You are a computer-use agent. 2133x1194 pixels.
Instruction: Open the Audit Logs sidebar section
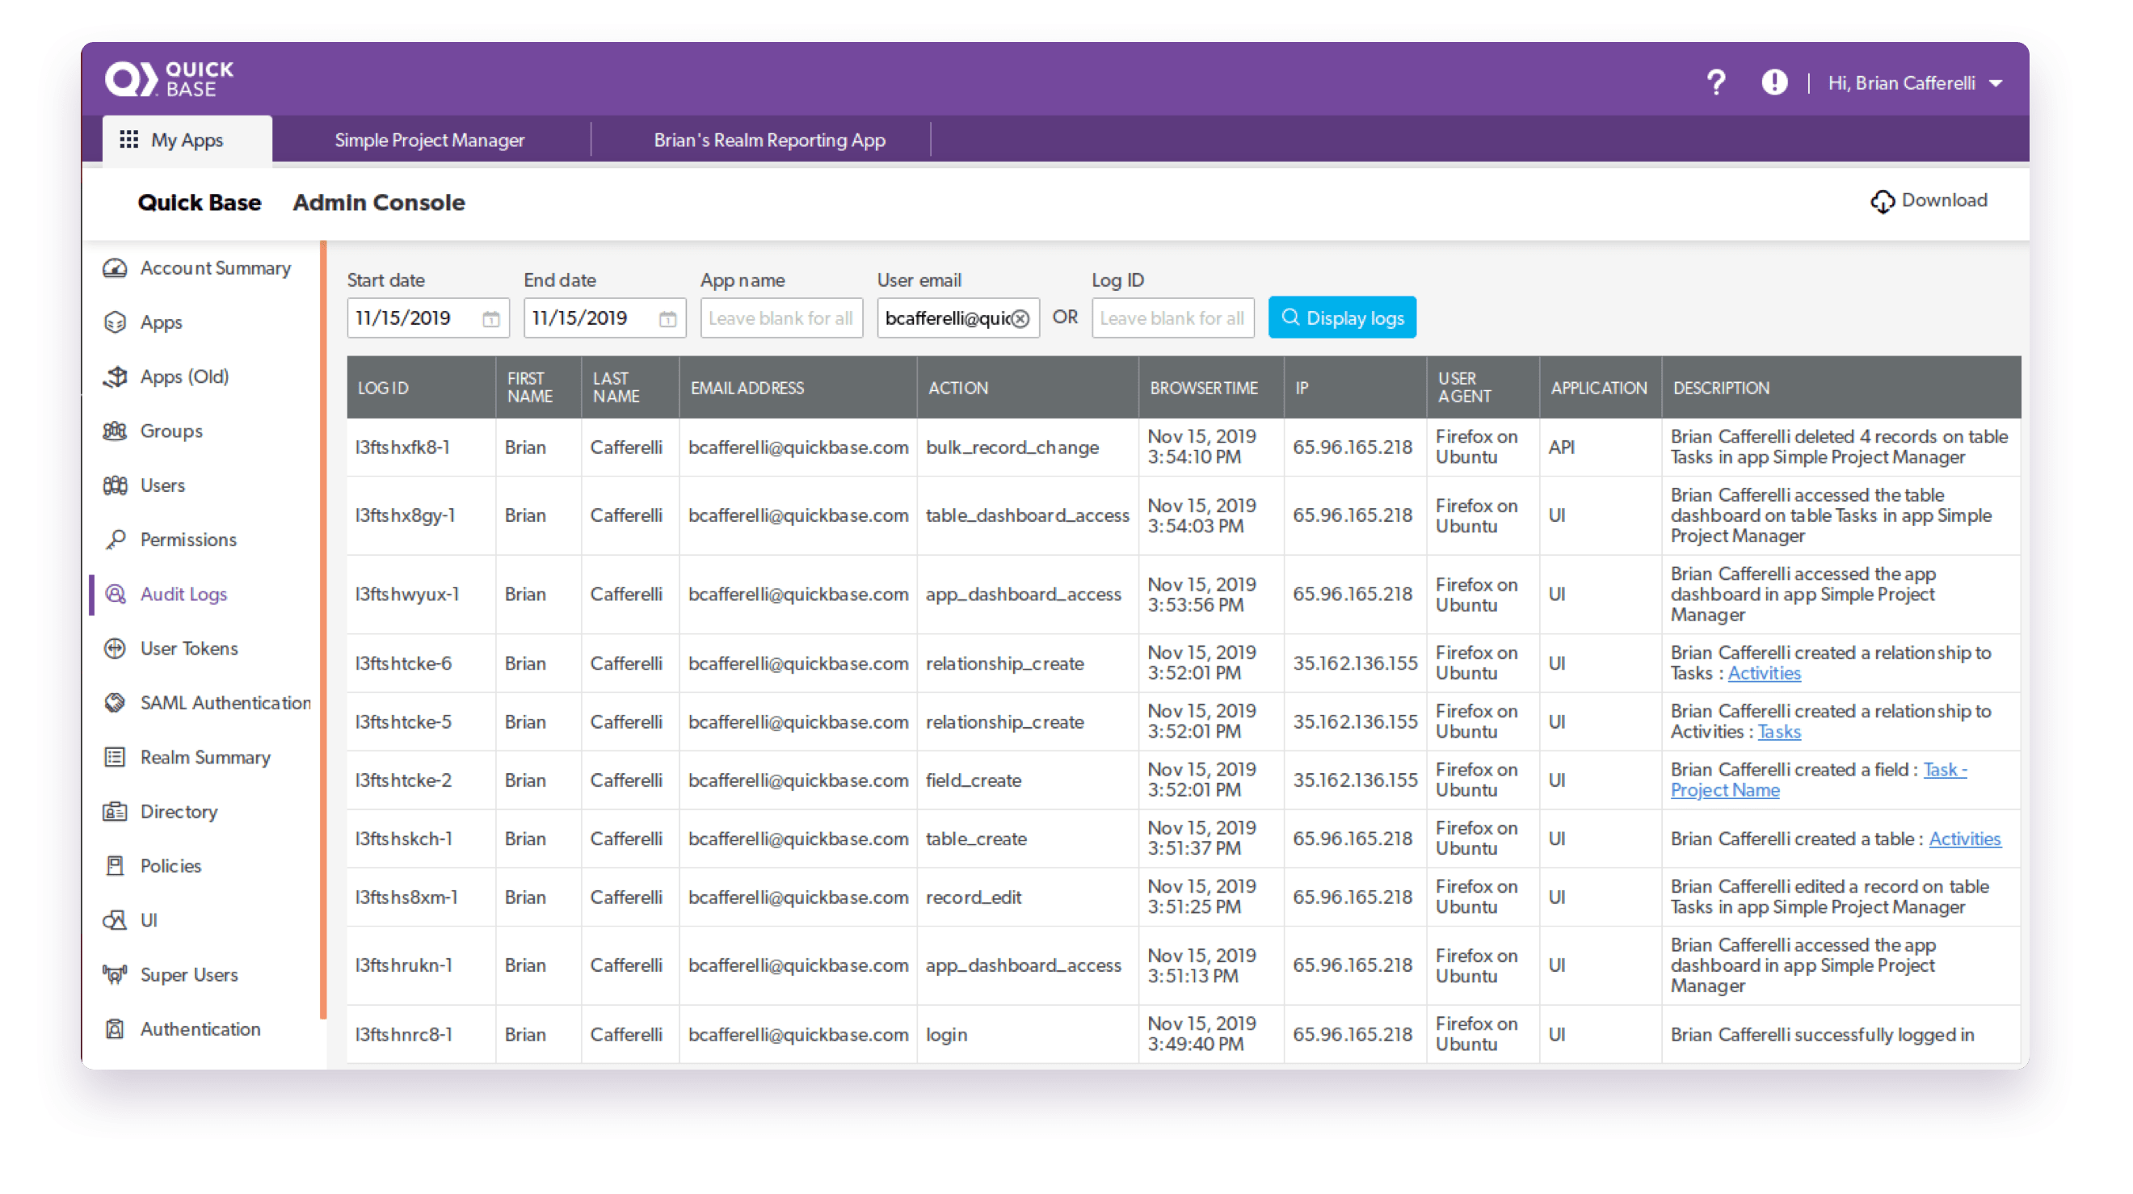(183, 594)
